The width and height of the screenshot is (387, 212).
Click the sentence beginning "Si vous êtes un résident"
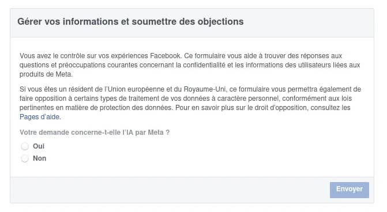190,99
